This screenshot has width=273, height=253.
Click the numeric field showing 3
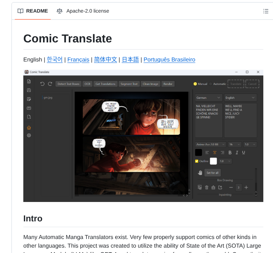[x=239, y=188]
